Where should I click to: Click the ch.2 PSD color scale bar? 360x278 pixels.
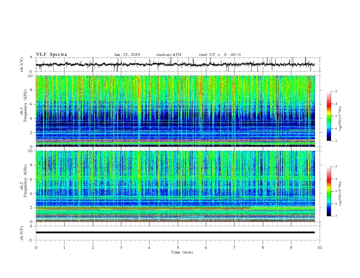pyautogui.click(x=329, y=191)
